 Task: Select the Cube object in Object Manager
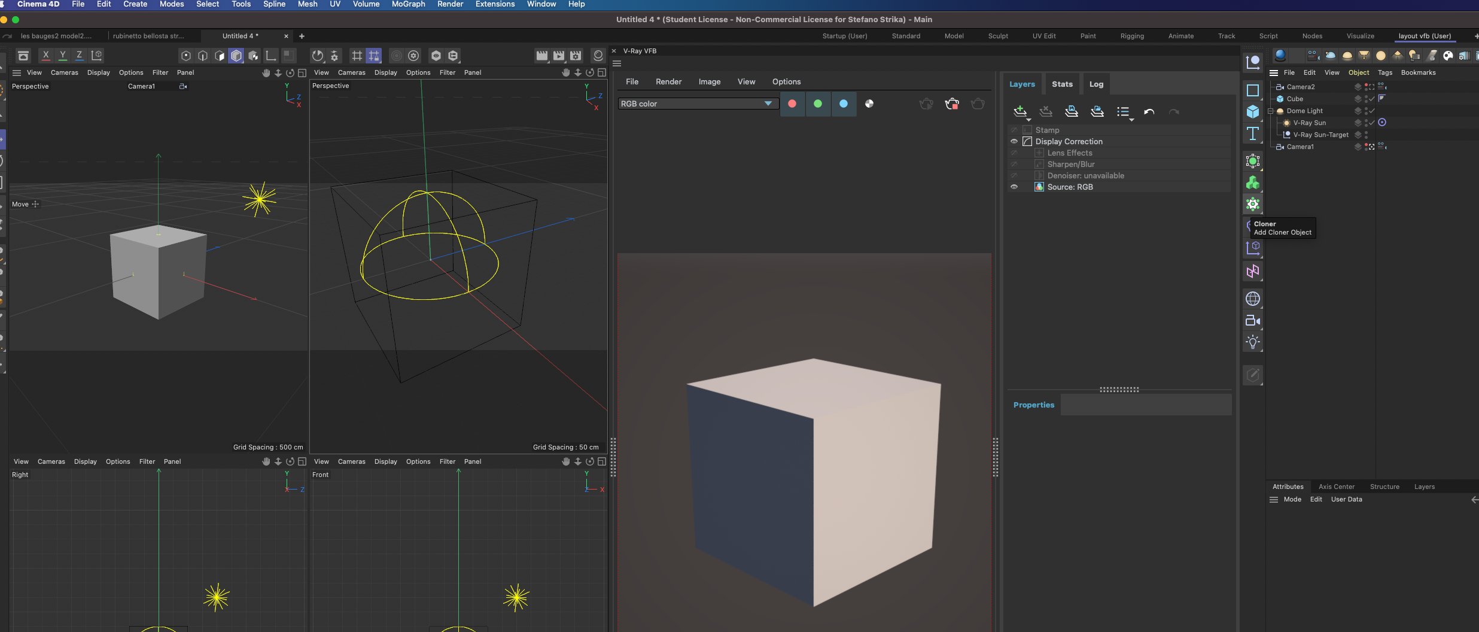coord(1295,99)
